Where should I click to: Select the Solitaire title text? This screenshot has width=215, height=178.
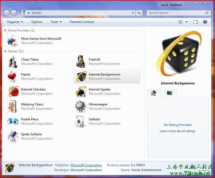94,119
